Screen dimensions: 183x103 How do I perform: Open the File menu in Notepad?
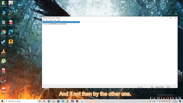click(43, 20)
